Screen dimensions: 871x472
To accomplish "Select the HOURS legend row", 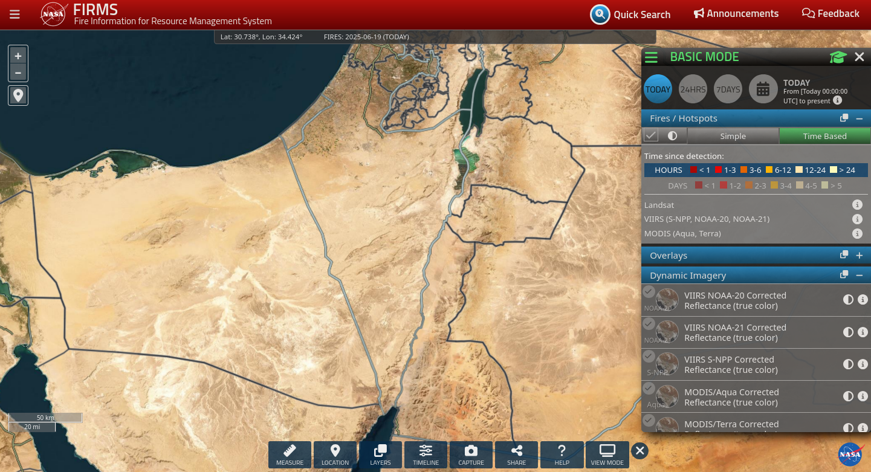I will [x=756, y=170].
